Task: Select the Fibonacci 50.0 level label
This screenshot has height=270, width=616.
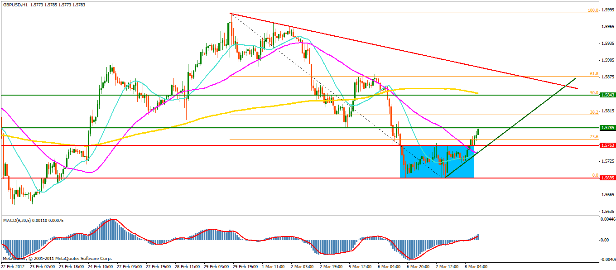Action: 594,92
